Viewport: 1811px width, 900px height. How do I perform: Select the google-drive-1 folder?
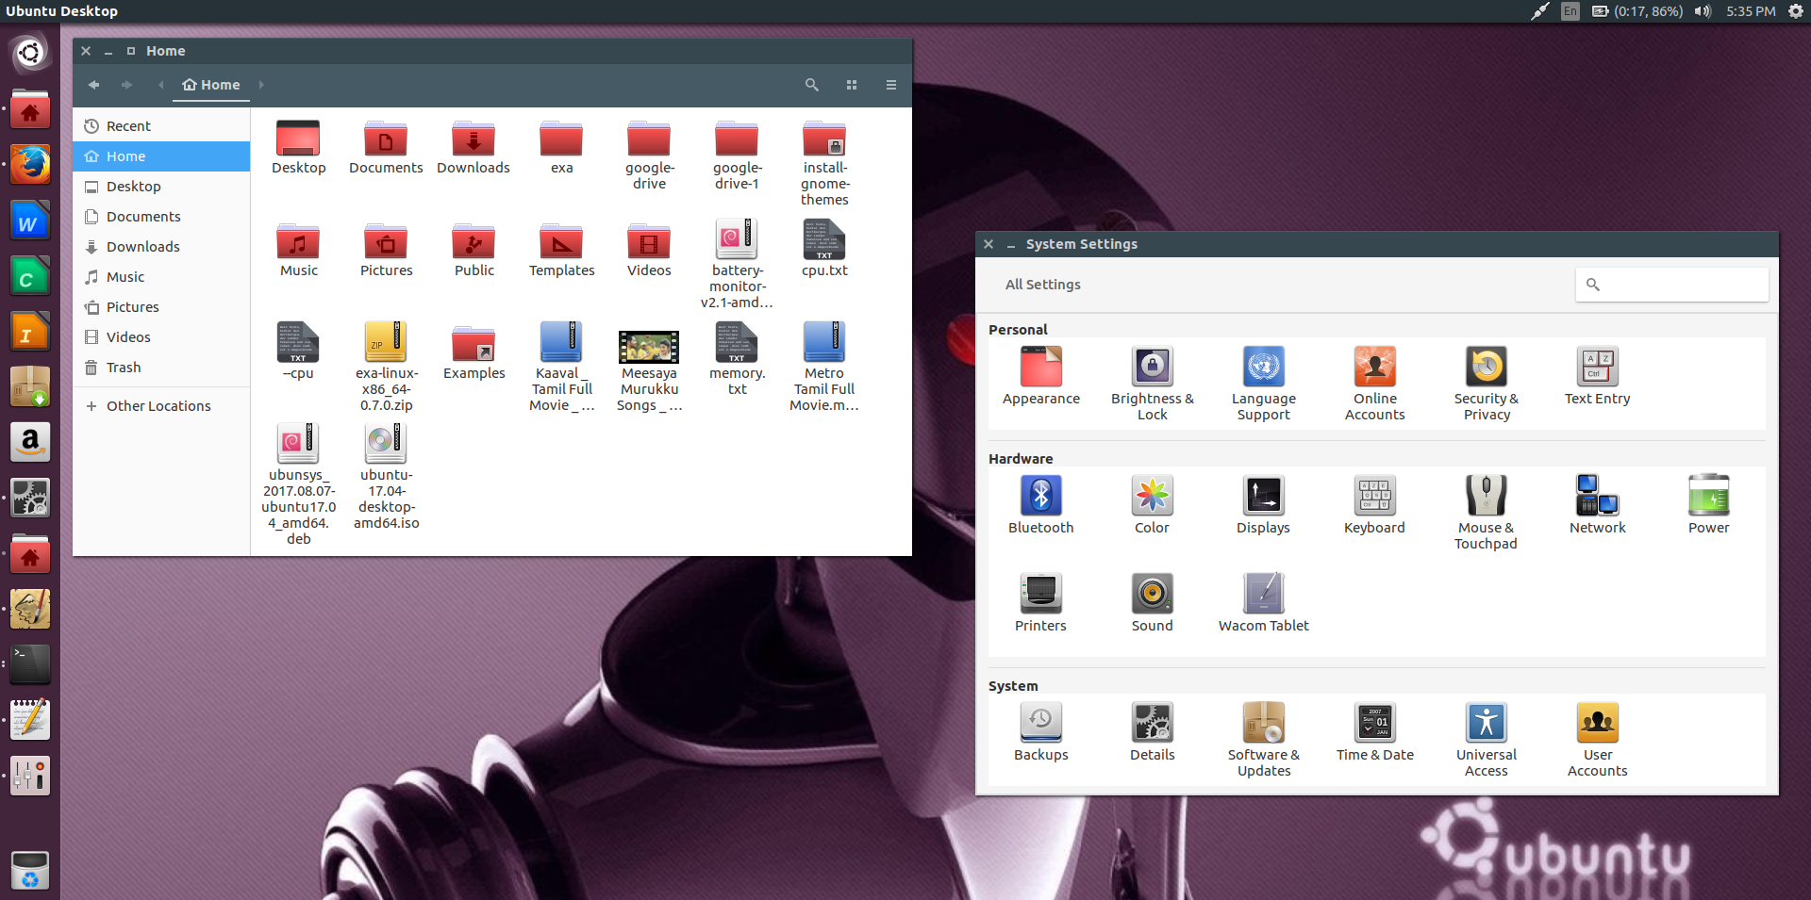click(x=737, y=155)
